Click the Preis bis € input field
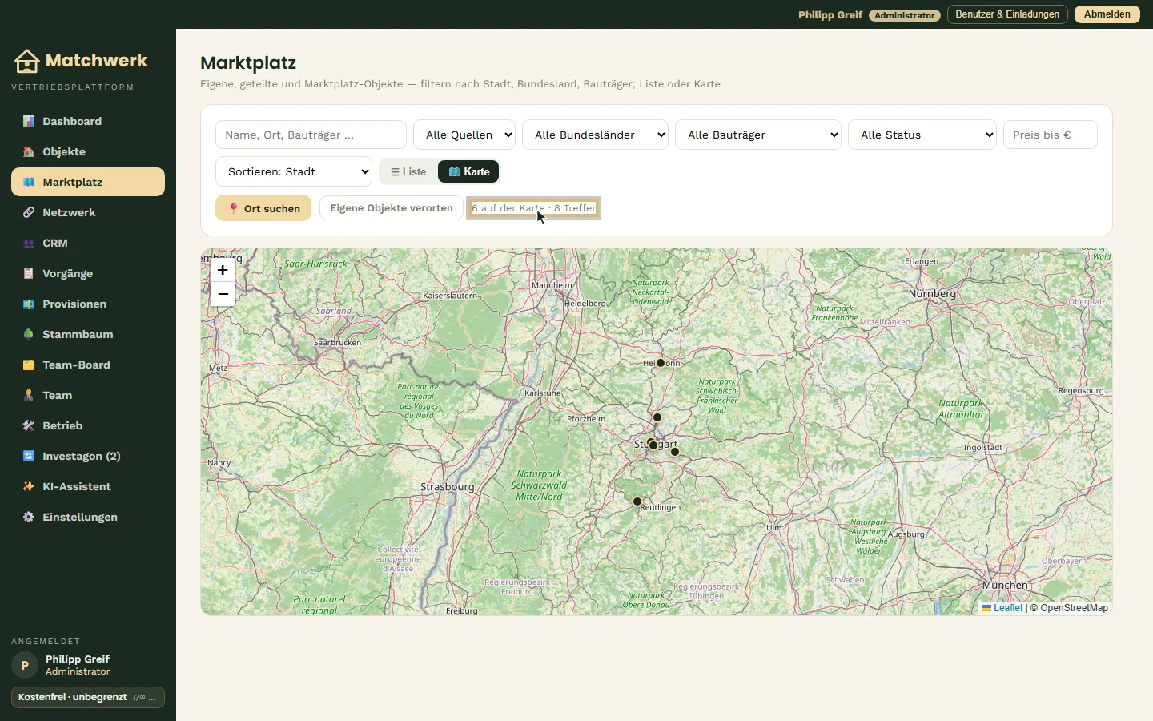Viewport: 1153px width, 721px height. [x=1051, y=135]
